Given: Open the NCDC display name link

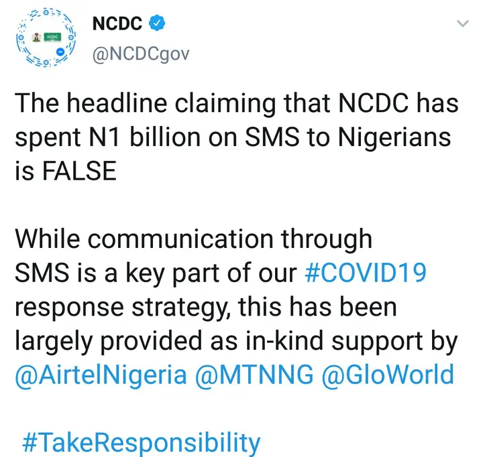Looking at the screenshot, I should click(x=117, y=23).
